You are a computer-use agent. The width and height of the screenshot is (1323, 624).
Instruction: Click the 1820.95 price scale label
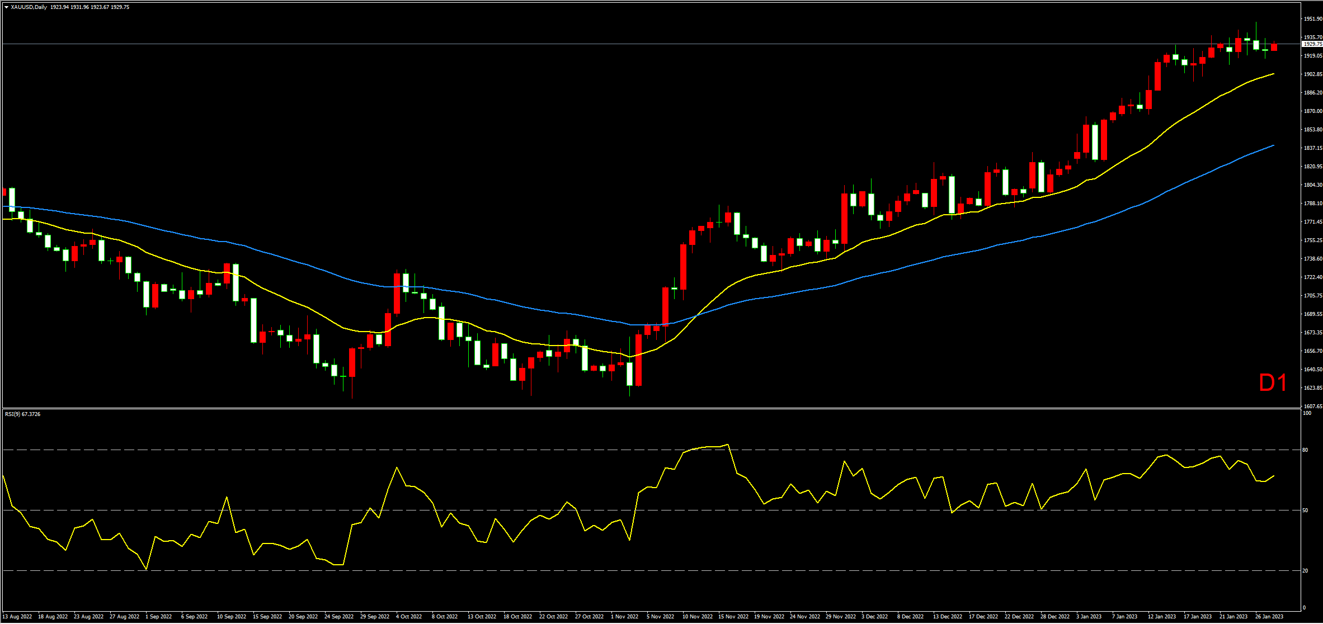point(1313,167)
